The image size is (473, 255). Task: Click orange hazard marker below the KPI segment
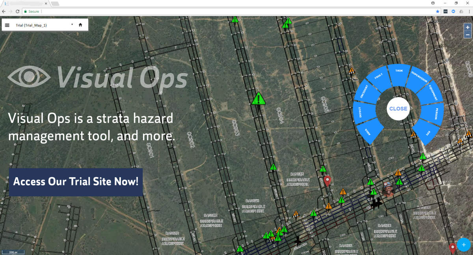point(413,135)
